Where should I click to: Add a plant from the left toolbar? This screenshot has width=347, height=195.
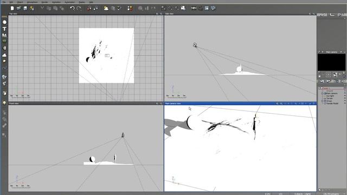pyautogui.click(x=4, y=41)
